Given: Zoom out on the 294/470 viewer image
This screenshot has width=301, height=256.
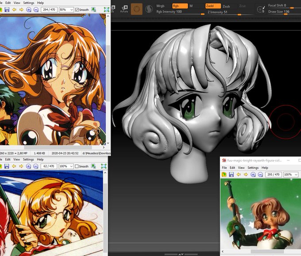Looking at the screenshot, I should click(x=36, y=10).
